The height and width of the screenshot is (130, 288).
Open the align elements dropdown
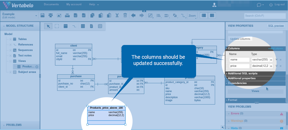click(159, 16)
